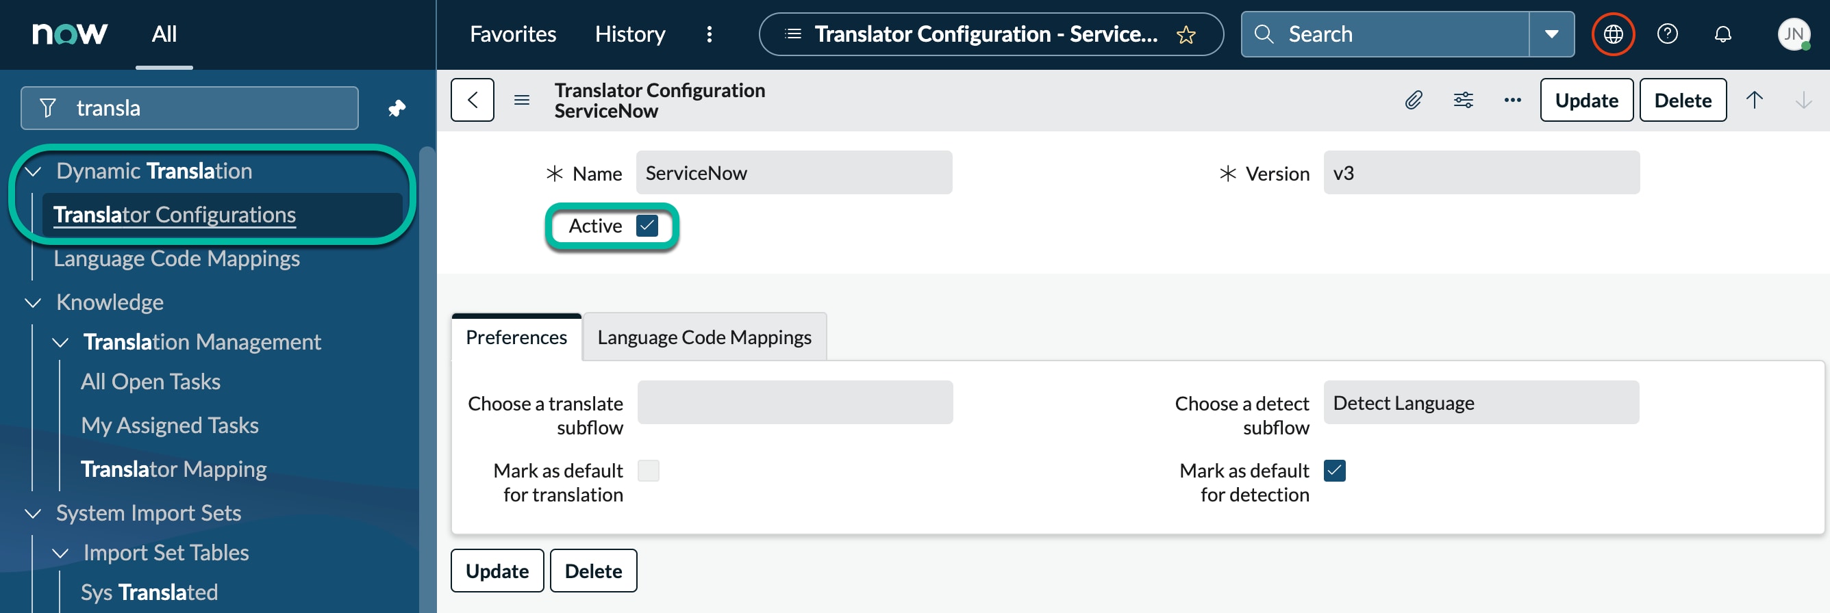Image resolution: width=1830 pixels, height=613 pixels.
Task: Open the notifications bell
Action: [1722, 34]
